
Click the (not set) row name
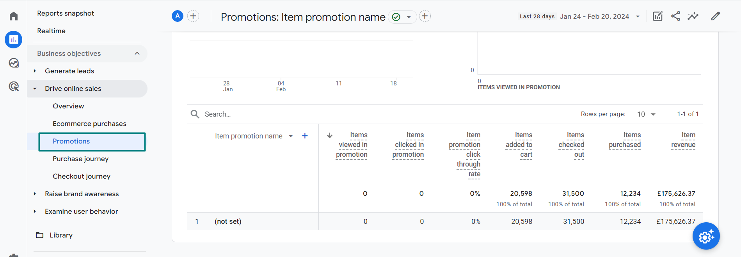click(x=228, y=222)
